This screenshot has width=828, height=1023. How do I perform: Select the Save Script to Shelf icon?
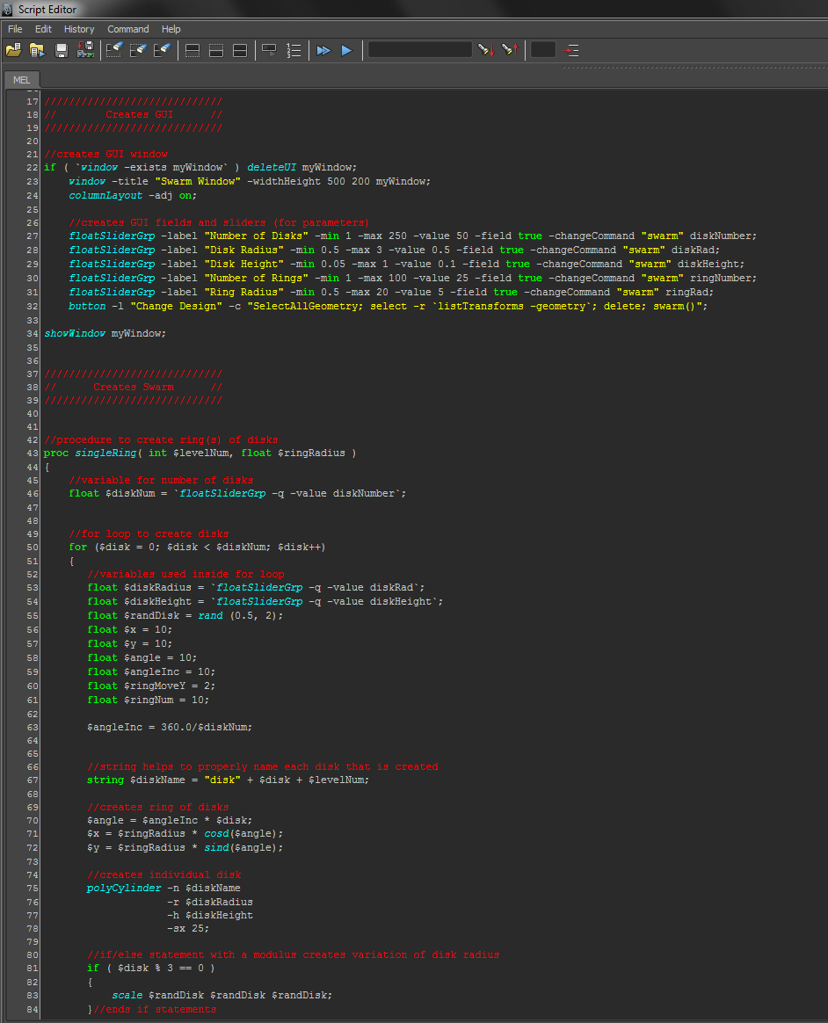pos(84,50)
